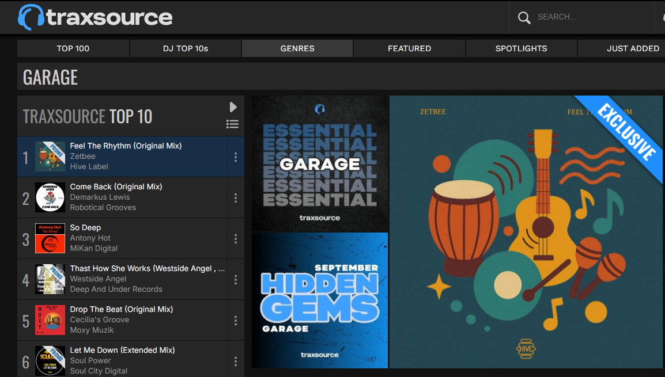Screen dimensions: 665x377
Task: Click the "So Deep" artwork thumbnail
Action: coord(50,238)
